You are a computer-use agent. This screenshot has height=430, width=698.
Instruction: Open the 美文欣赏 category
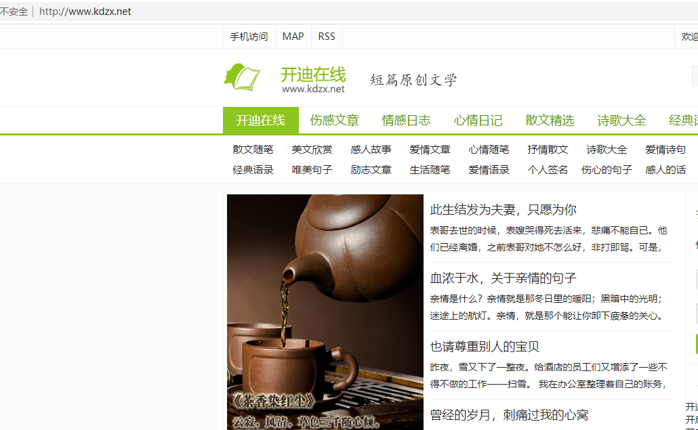pos(311,150)
